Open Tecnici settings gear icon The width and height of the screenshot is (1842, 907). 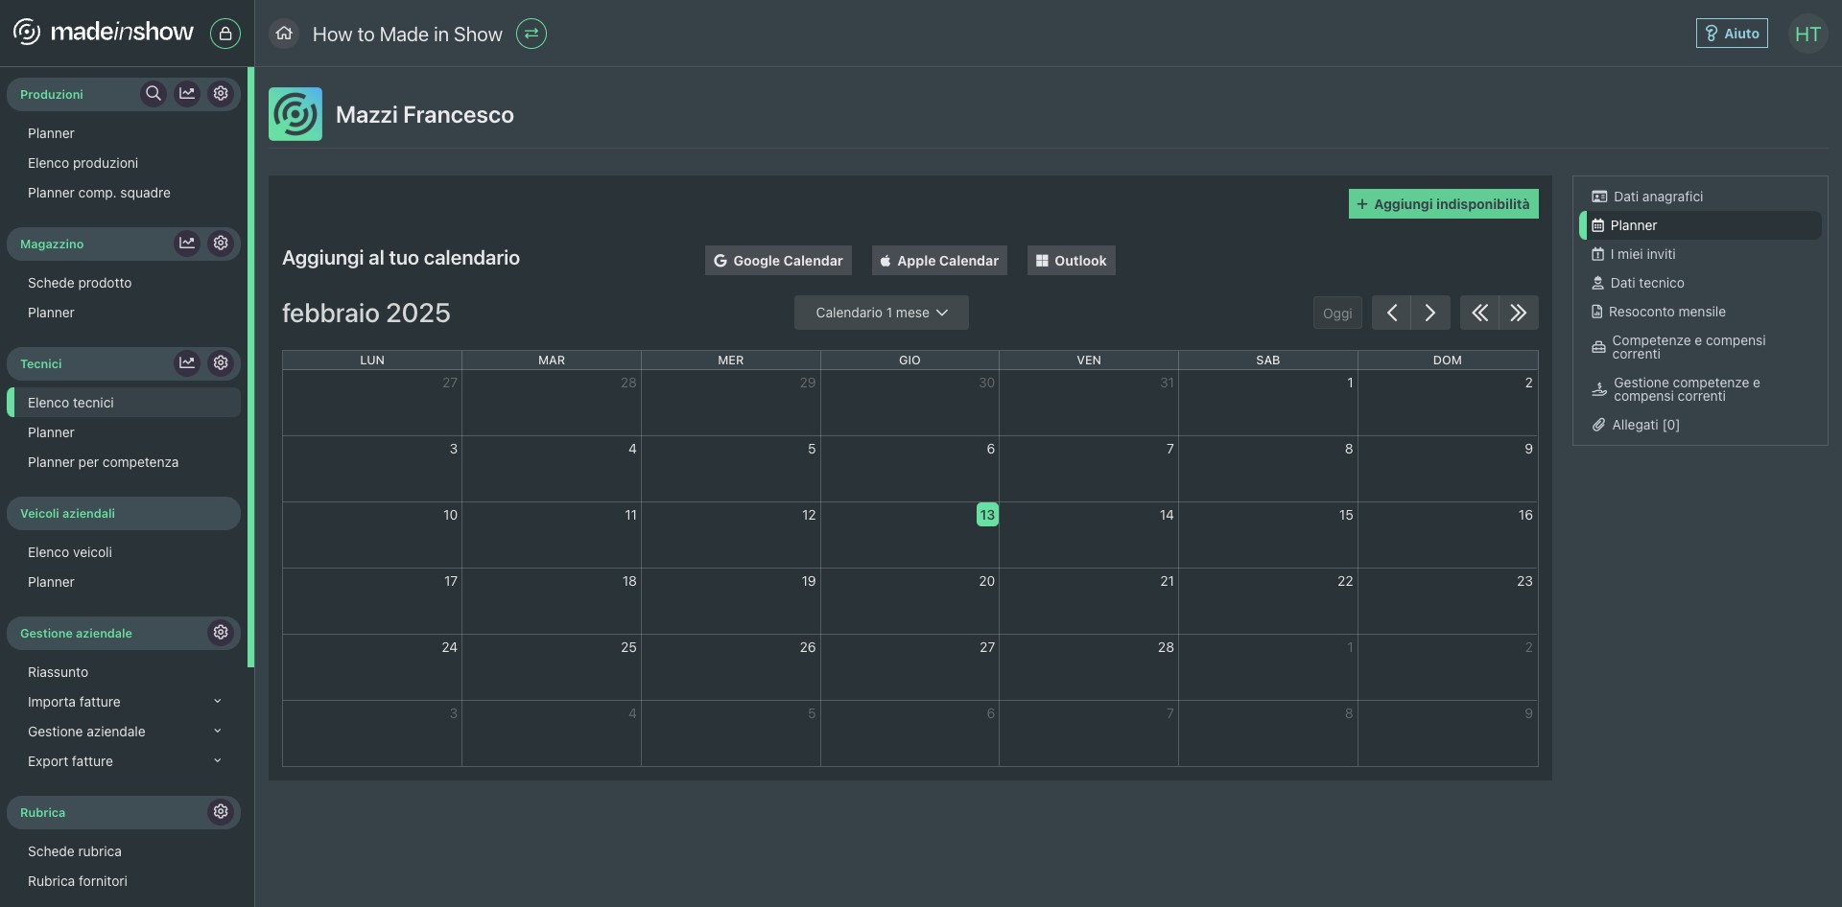221,363
